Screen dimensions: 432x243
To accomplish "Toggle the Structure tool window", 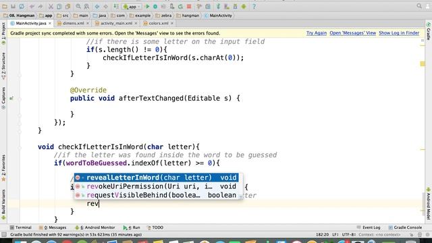I will click(3, 66).
